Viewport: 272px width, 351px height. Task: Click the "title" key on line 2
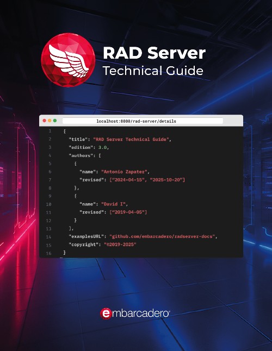(78, 139)
